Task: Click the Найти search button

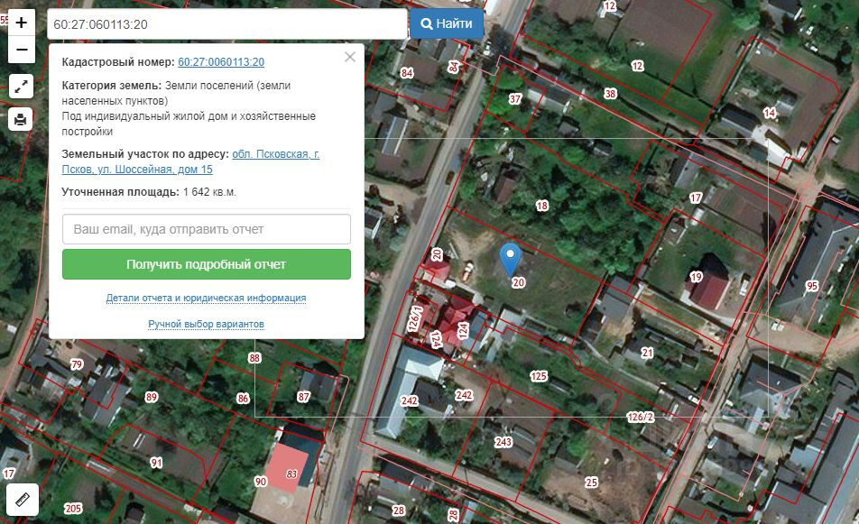Action: click(x=447, y=23)
